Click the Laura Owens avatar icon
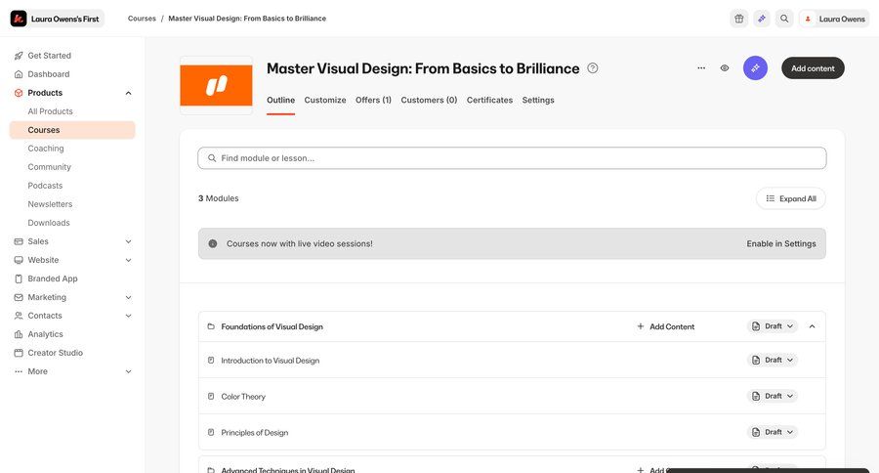This screenshot has width=879, height=473. [808, 19]
